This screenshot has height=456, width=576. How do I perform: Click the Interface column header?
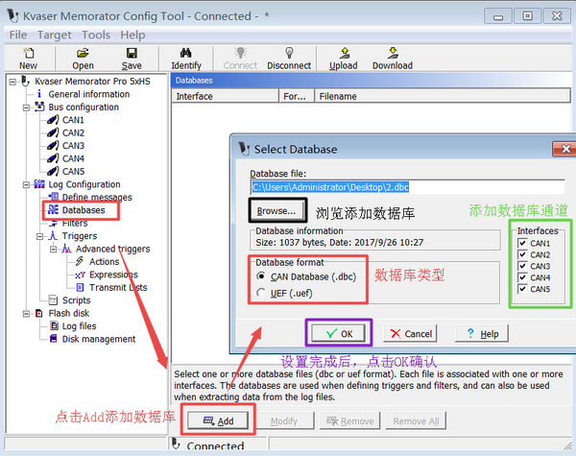225,96
